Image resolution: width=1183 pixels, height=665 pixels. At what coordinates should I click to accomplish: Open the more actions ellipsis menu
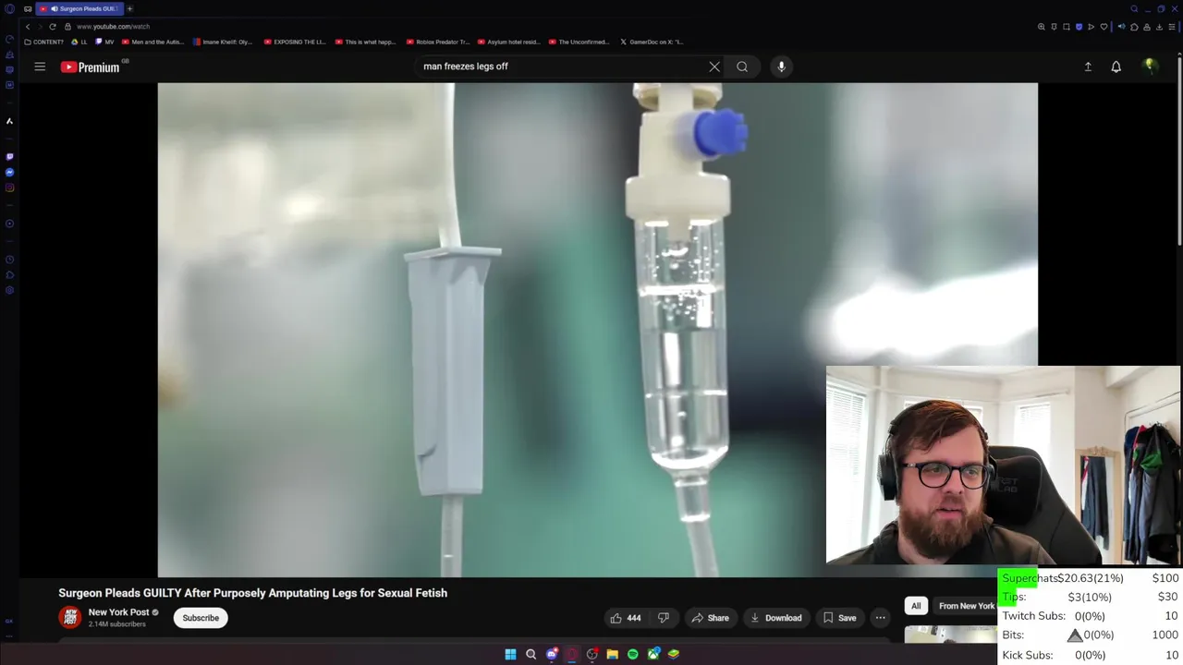[880, 618]
